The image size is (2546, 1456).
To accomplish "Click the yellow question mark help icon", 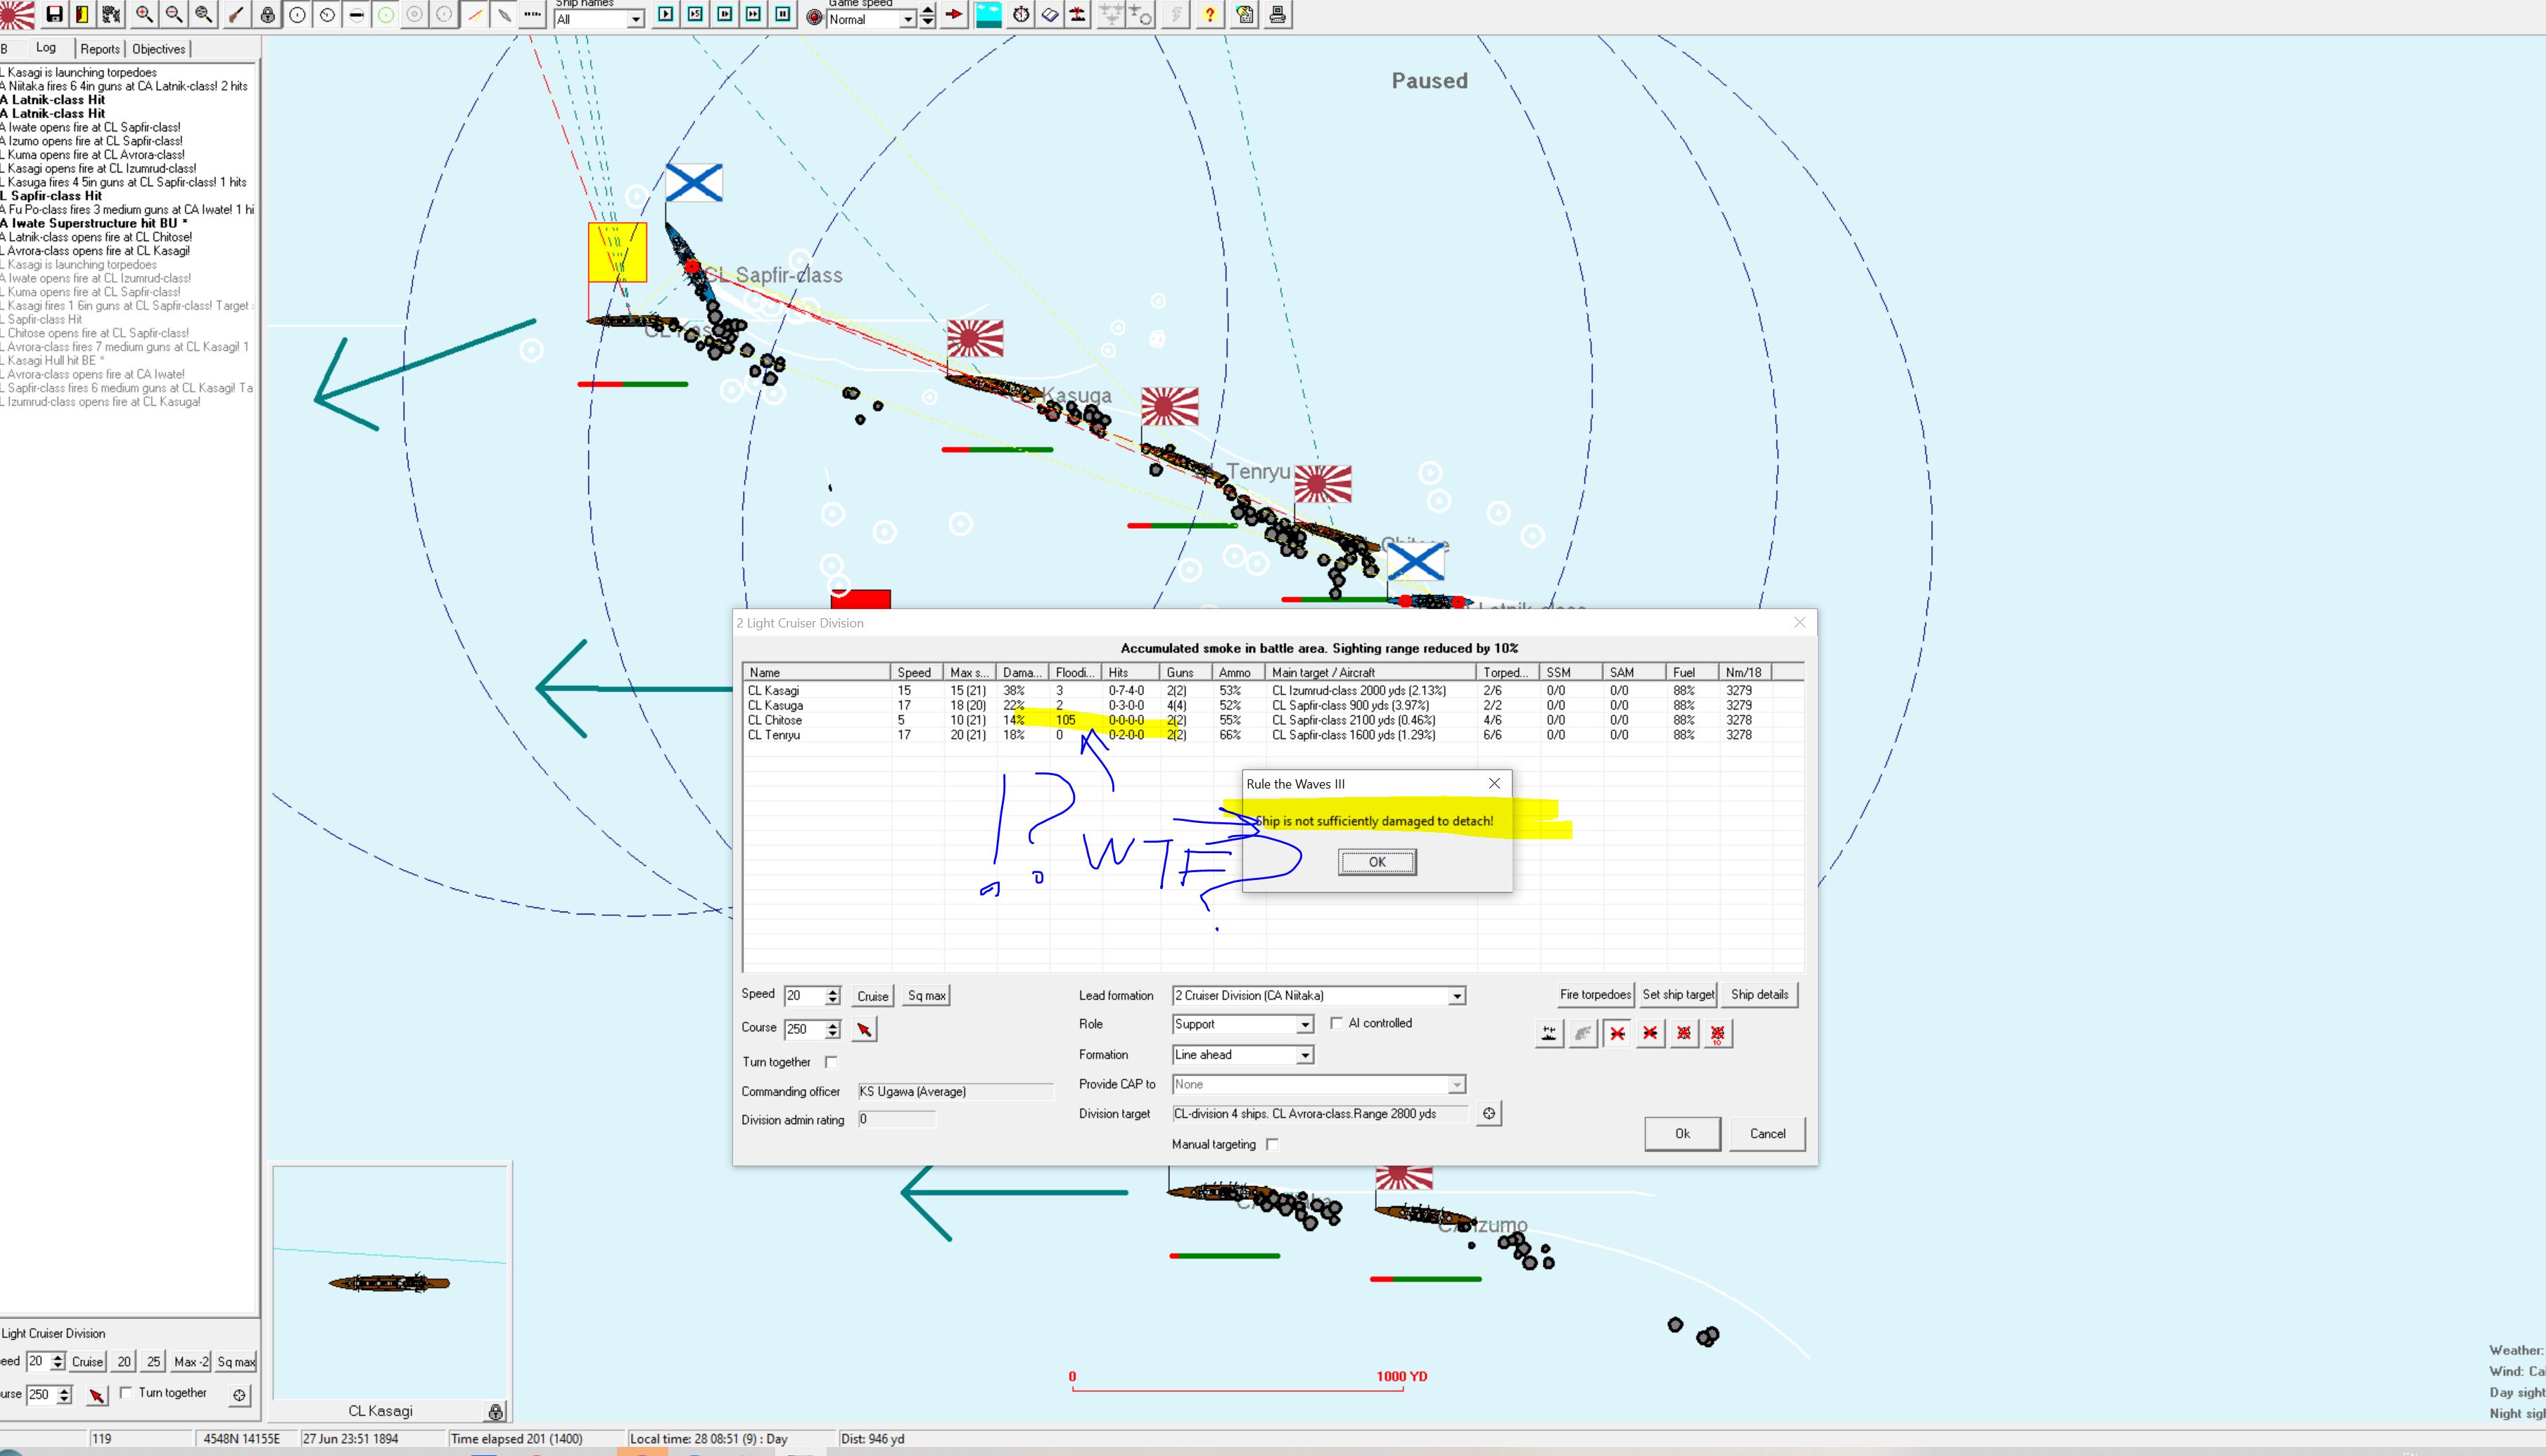I will click(1210, 14).
